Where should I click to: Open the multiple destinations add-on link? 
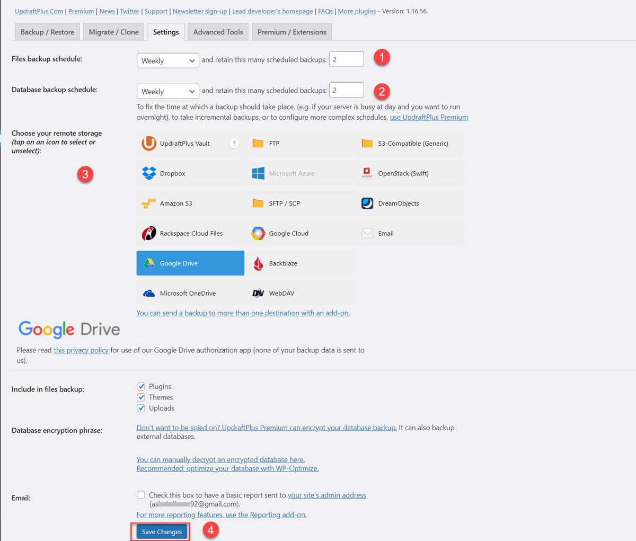tap(243, 313)
